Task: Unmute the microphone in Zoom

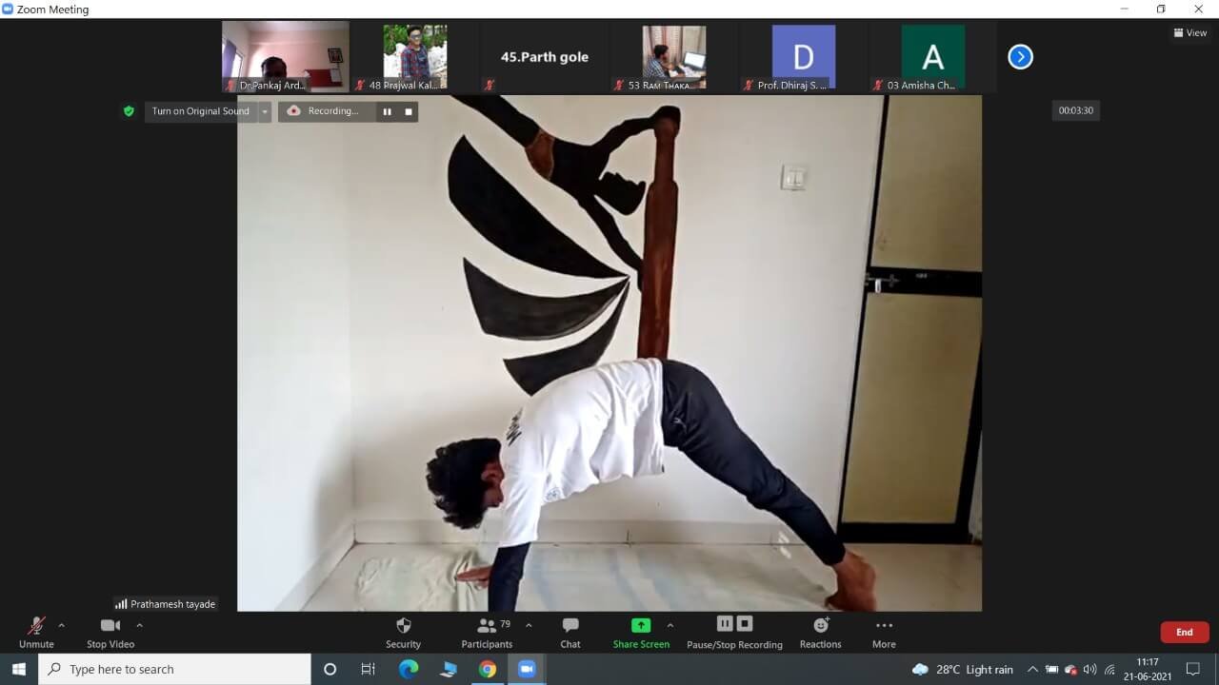Action: pyautogui.click(x=36, y=633)
